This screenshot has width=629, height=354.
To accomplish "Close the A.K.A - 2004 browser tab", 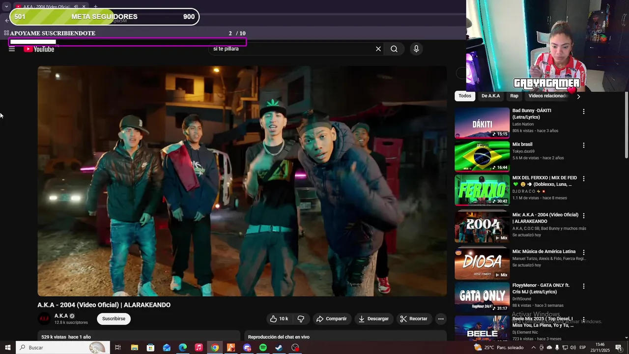I will (x=84, y=7).
